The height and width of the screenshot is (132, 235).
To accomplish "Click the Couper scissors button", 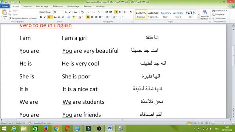I will 14,11.
